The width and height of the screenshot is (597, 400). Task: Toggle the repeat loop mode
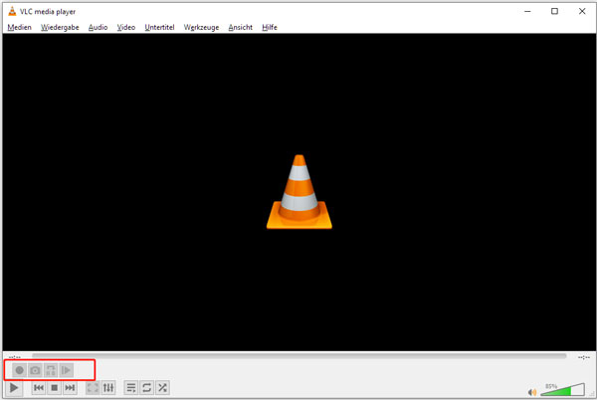(x=146, y=388)
